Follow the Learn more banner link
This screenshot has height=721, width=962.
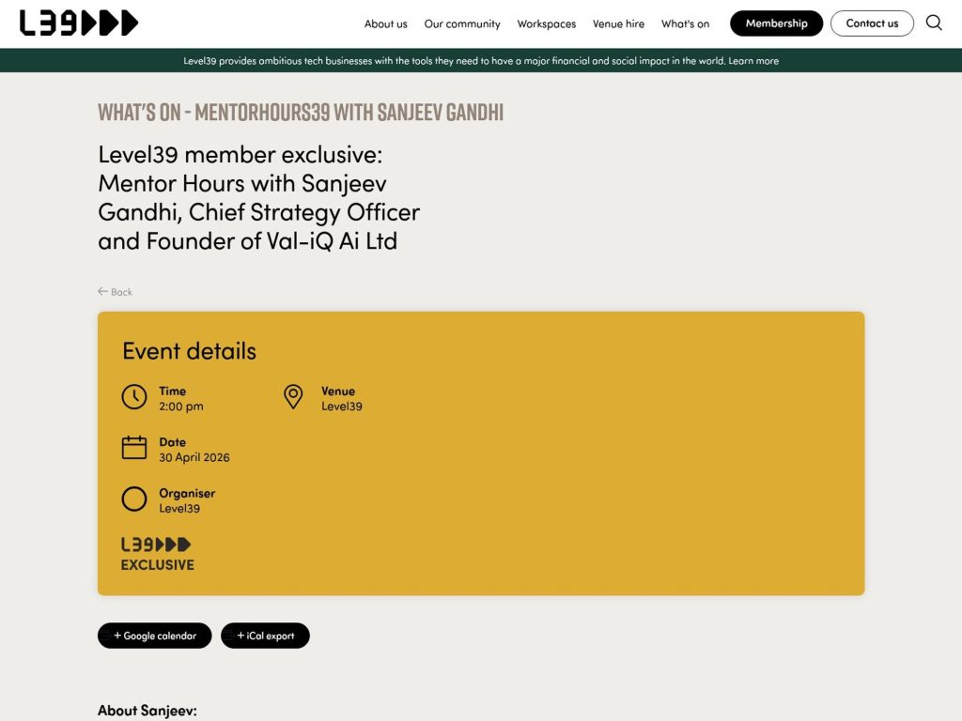point(754,60)
